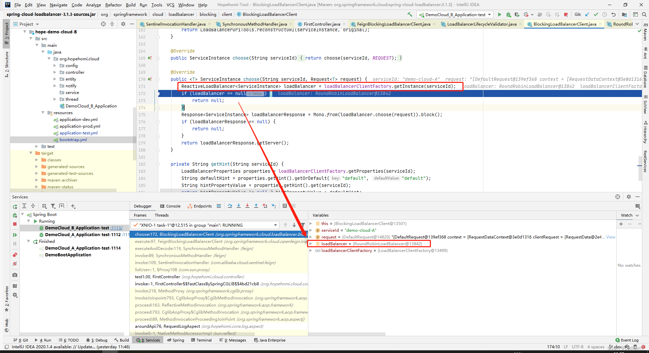The height and width of the screenshot is (353, 649).
Task: Click View Breakpoints red circles icon
Action: click(15, 255)
